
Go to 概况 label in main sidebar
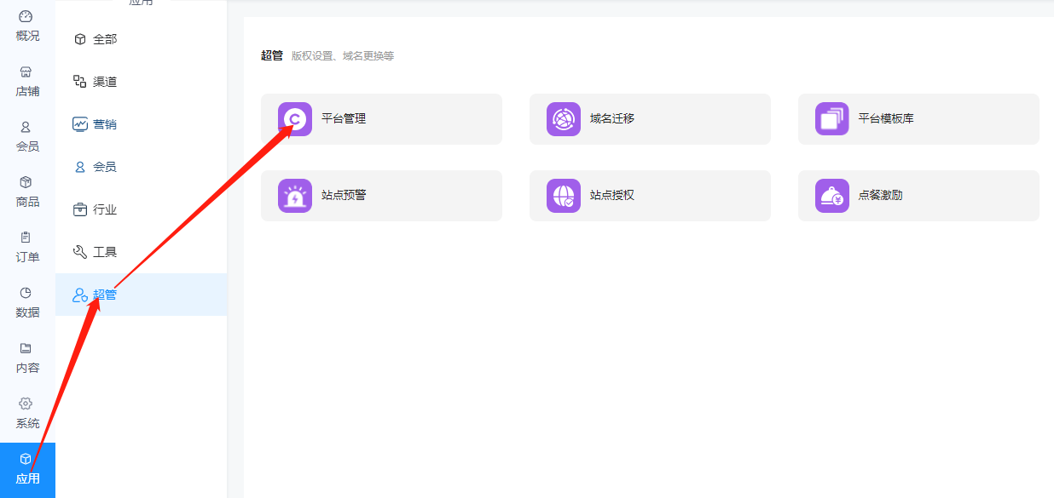[x=27, y=36]
